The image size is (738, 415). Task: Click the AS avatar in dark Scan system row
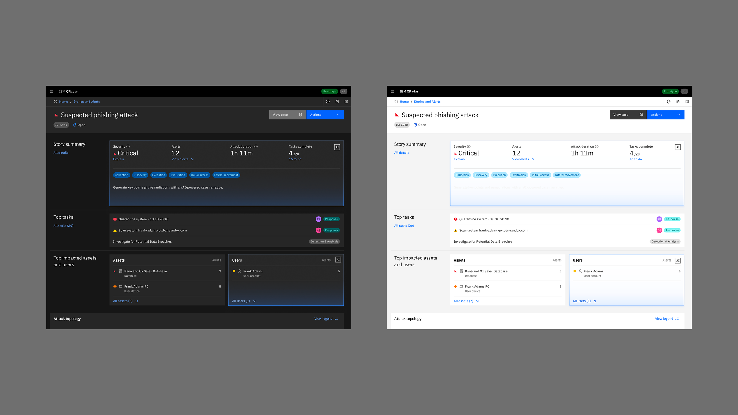point(319,231)
